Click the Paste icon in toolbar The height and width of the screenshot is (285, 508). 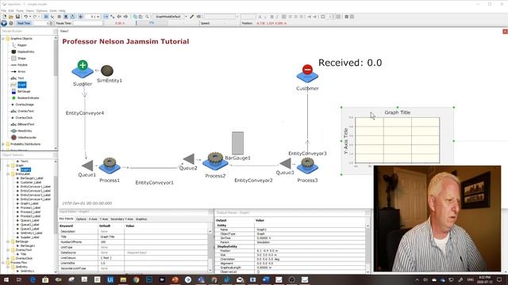(x=141, y=17)
